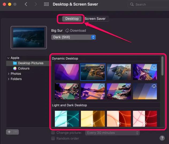Image resolution: width=169 pixels, height=144 pixels.
Task: Download icon on purple canyon lake thumbnail
Action: (x=76, y=86)
